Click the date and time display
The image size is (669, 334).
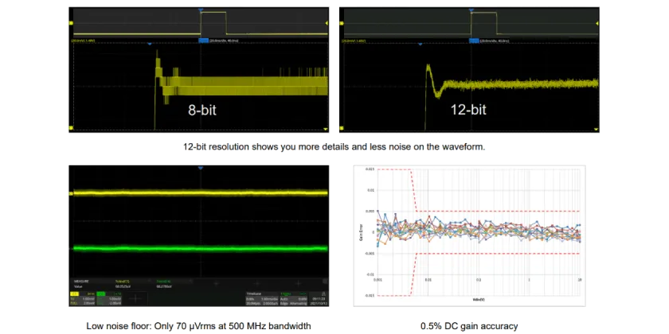(319, 301)
